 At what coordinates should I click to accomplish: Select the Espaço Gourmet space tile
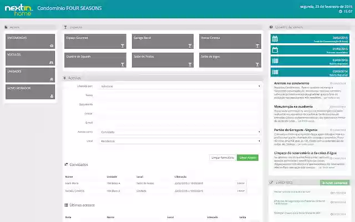pyautogui.click(x=95, y=41)
